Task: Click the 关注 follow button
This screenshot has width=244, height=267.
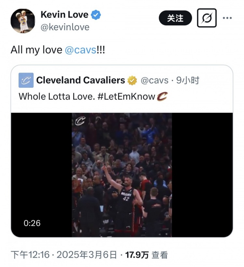Action: 175,18
